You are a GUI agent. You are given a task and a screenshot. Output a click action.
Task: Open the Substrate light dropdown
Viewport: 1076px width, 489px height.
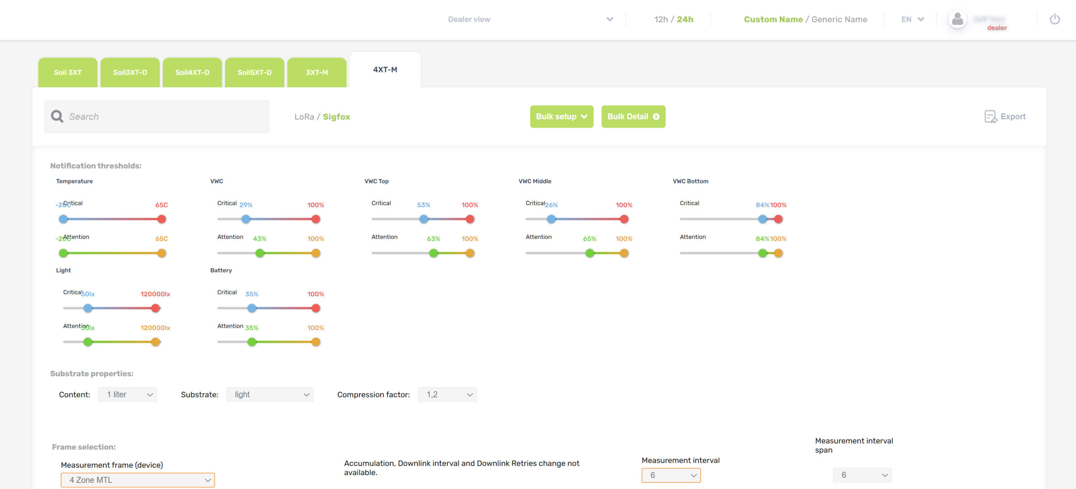tap(270, 395)
